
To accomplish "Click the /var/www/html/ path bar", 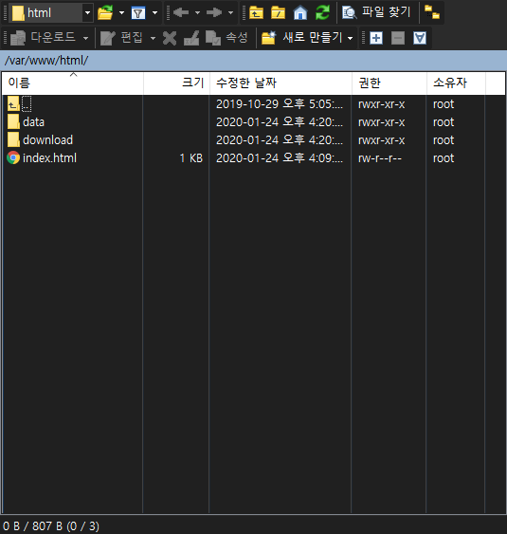I will [x=254, y=61].
